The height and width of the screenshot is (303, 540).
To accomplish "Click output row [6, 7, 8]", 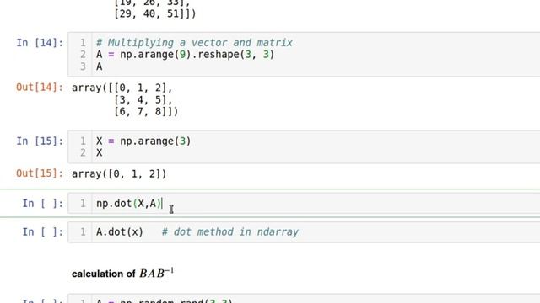I will pos(146,111).
